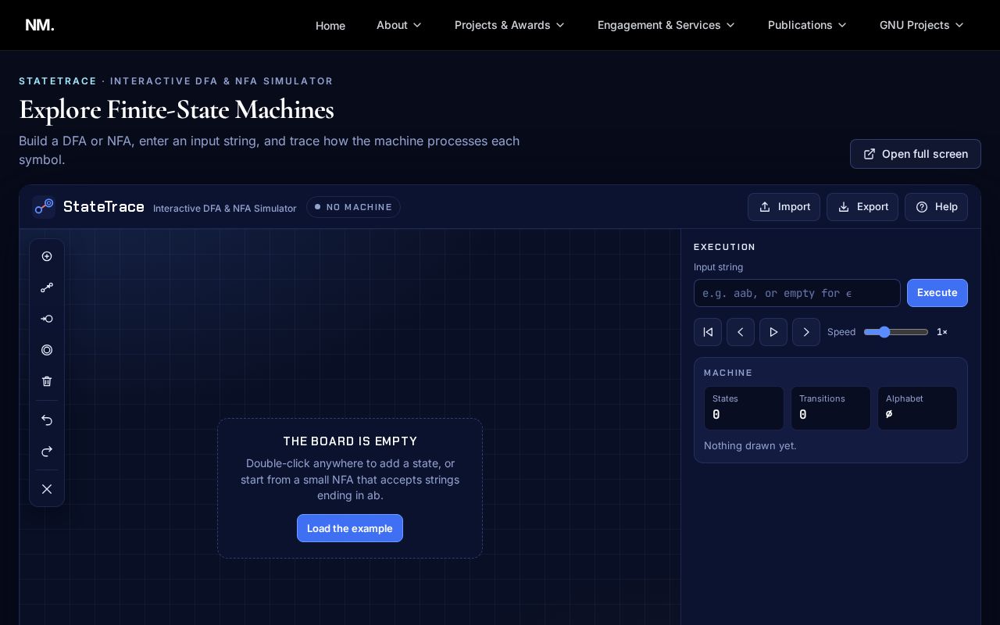Select the add transition tool

[x=47, y=287]
